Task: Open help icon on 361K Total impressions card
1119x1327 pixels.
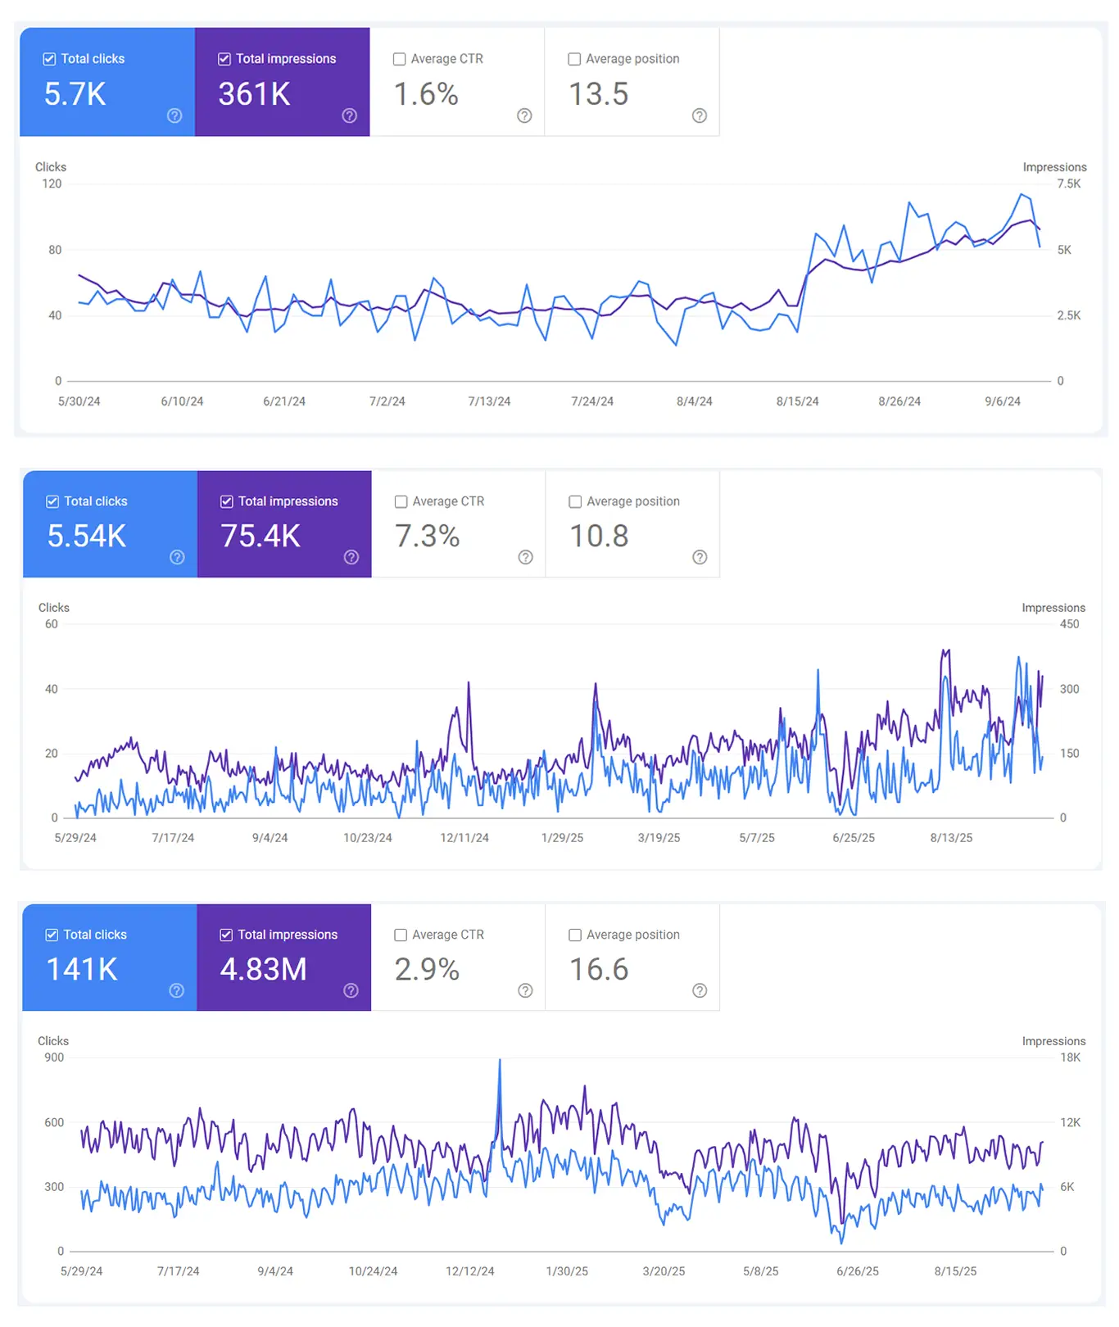Action: (x=350, y=115)
